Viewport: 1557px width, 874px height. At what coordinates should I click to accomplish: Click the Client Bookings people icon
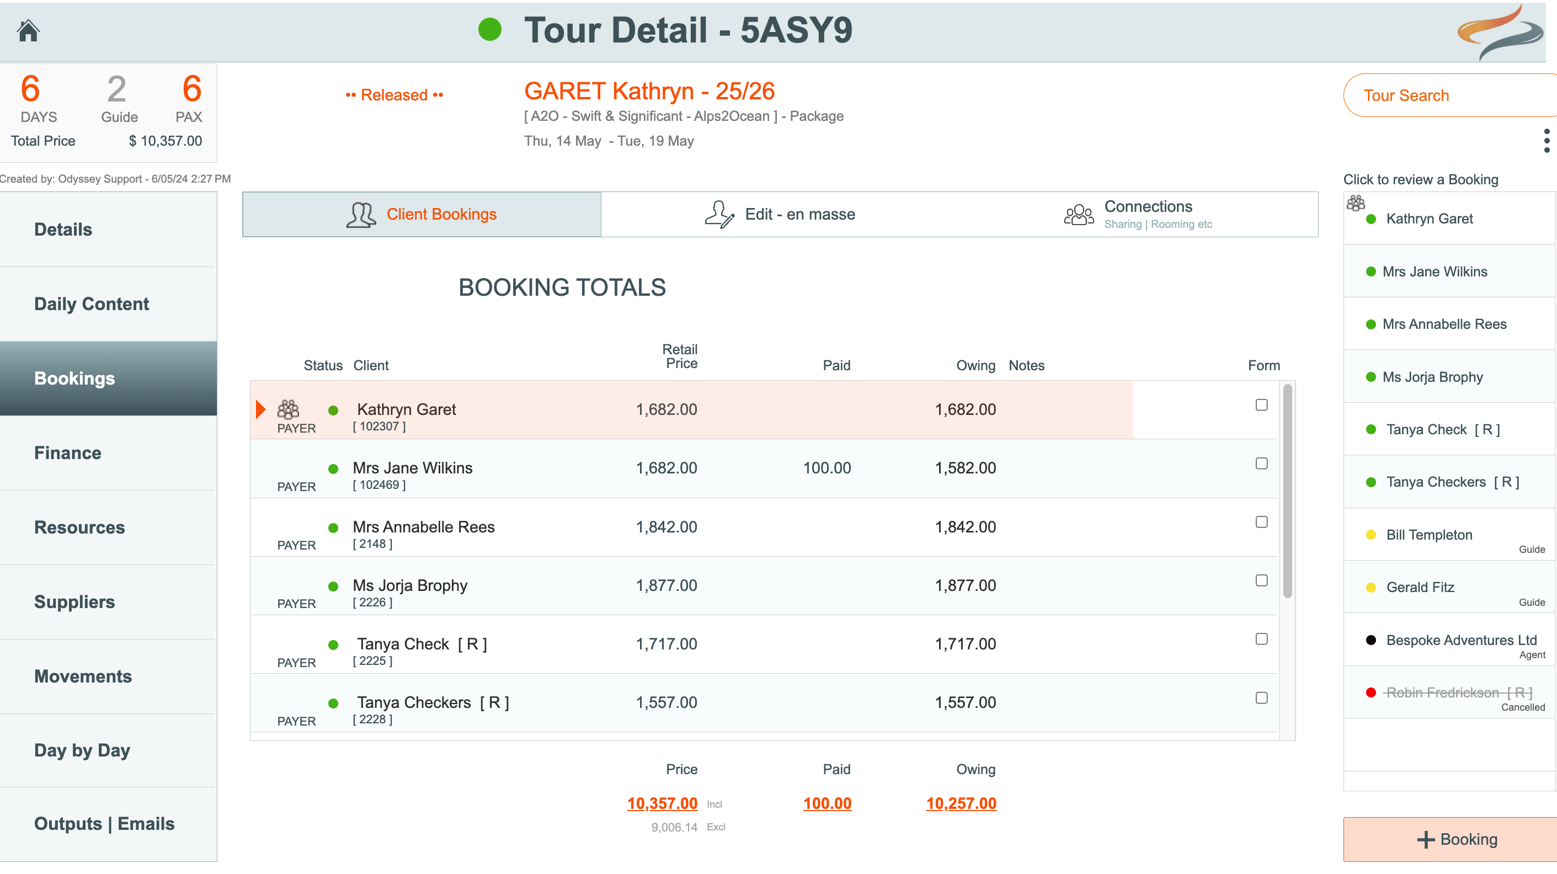pyautogui.click(x=361, y=215)
